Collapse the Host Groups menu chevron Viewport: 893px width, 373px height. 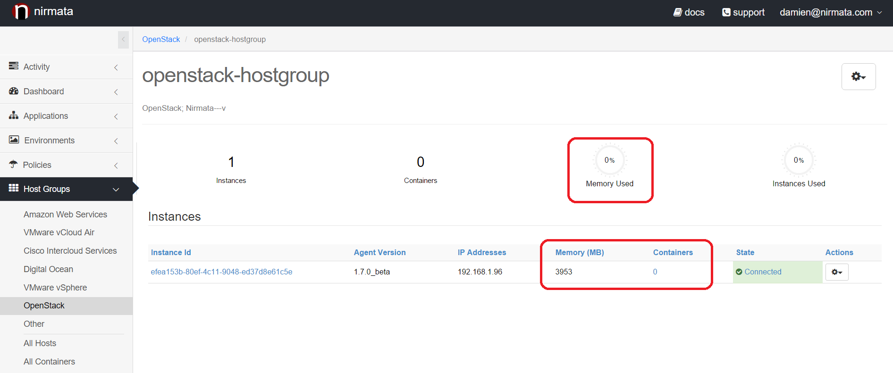[x=116, y=190]
